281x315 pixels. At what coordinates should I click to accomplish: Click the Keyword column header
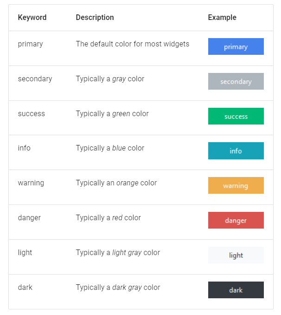(x=32, y=18)
